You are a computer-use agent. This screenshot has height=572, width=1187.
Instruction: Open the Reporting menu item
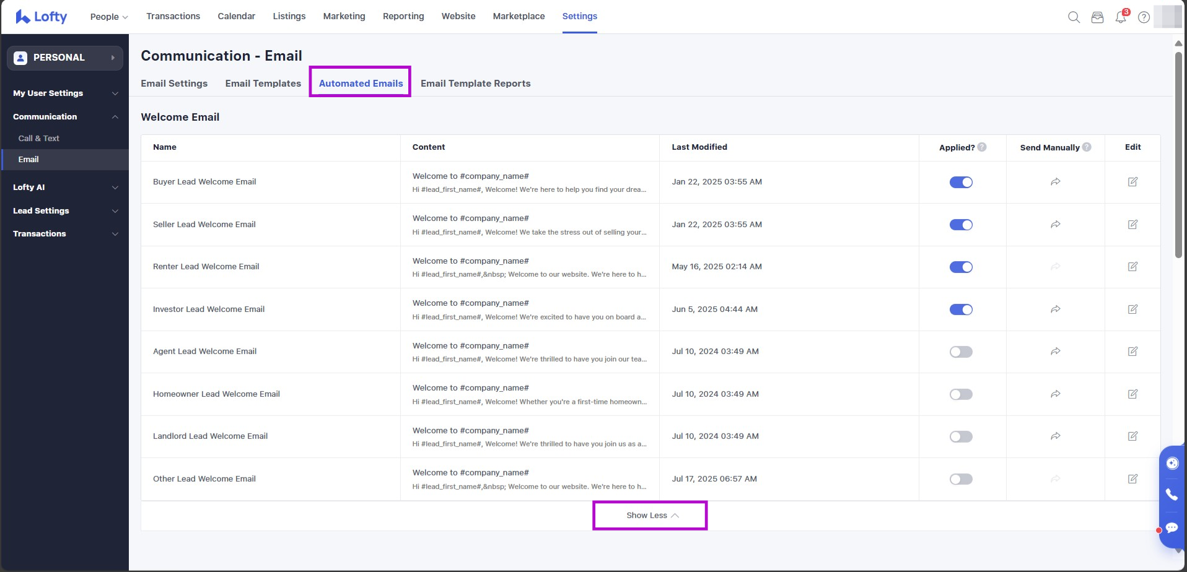(x=403, y=16)
